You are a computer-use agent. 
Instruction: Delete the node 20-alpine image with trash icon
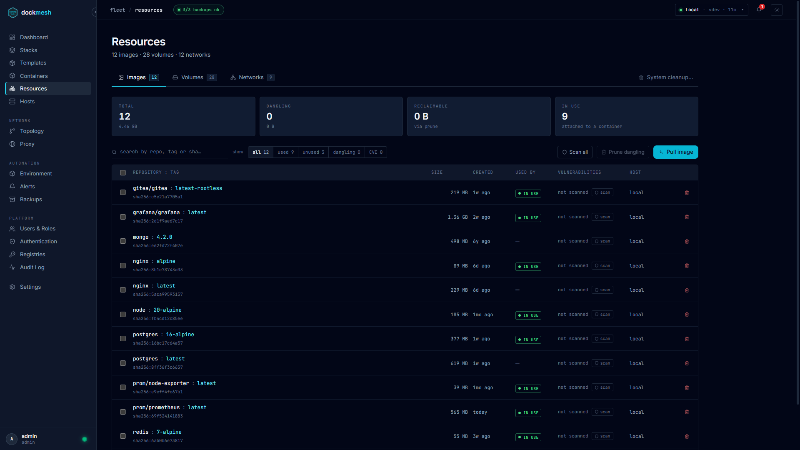tap(687, 315)
